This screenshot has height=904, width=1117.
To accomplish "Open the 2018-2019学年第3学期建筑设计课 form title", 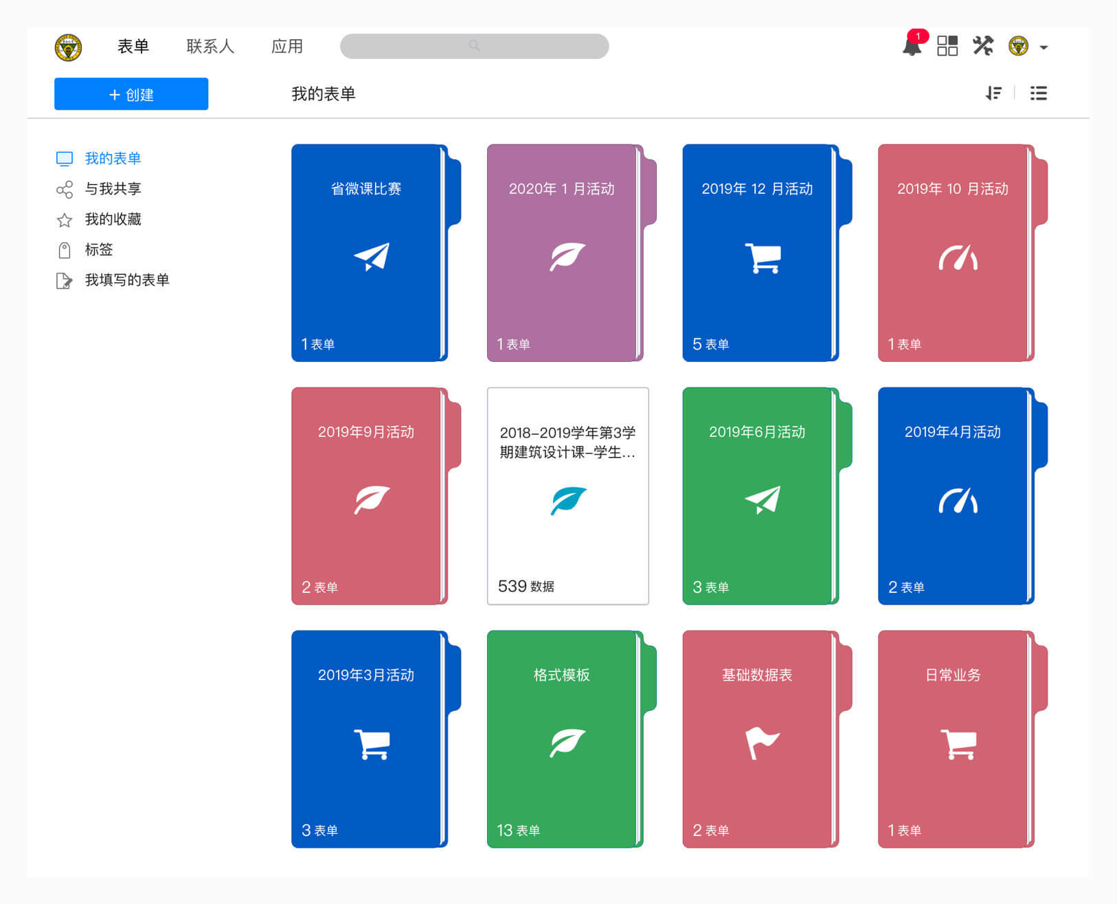I will [567, 442].
